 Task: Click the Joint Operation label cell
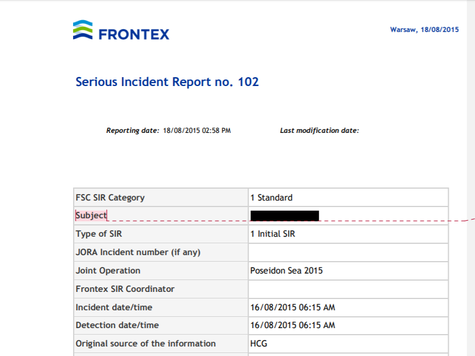point(161,271)
